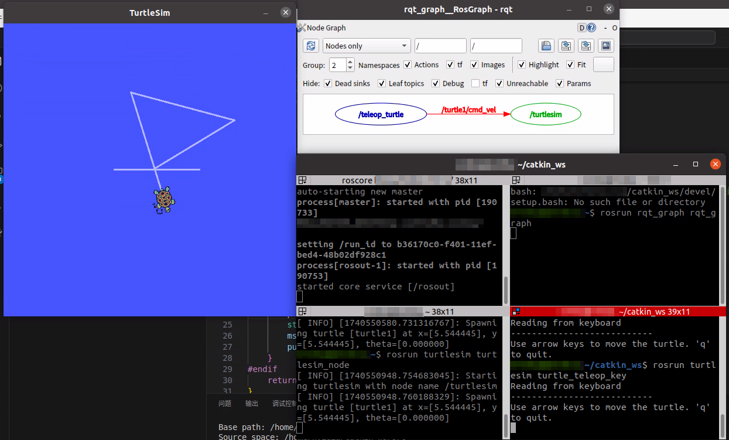Uncheck Hide Dead sinks
729x440 pixels.
click(x=328, y=84)
